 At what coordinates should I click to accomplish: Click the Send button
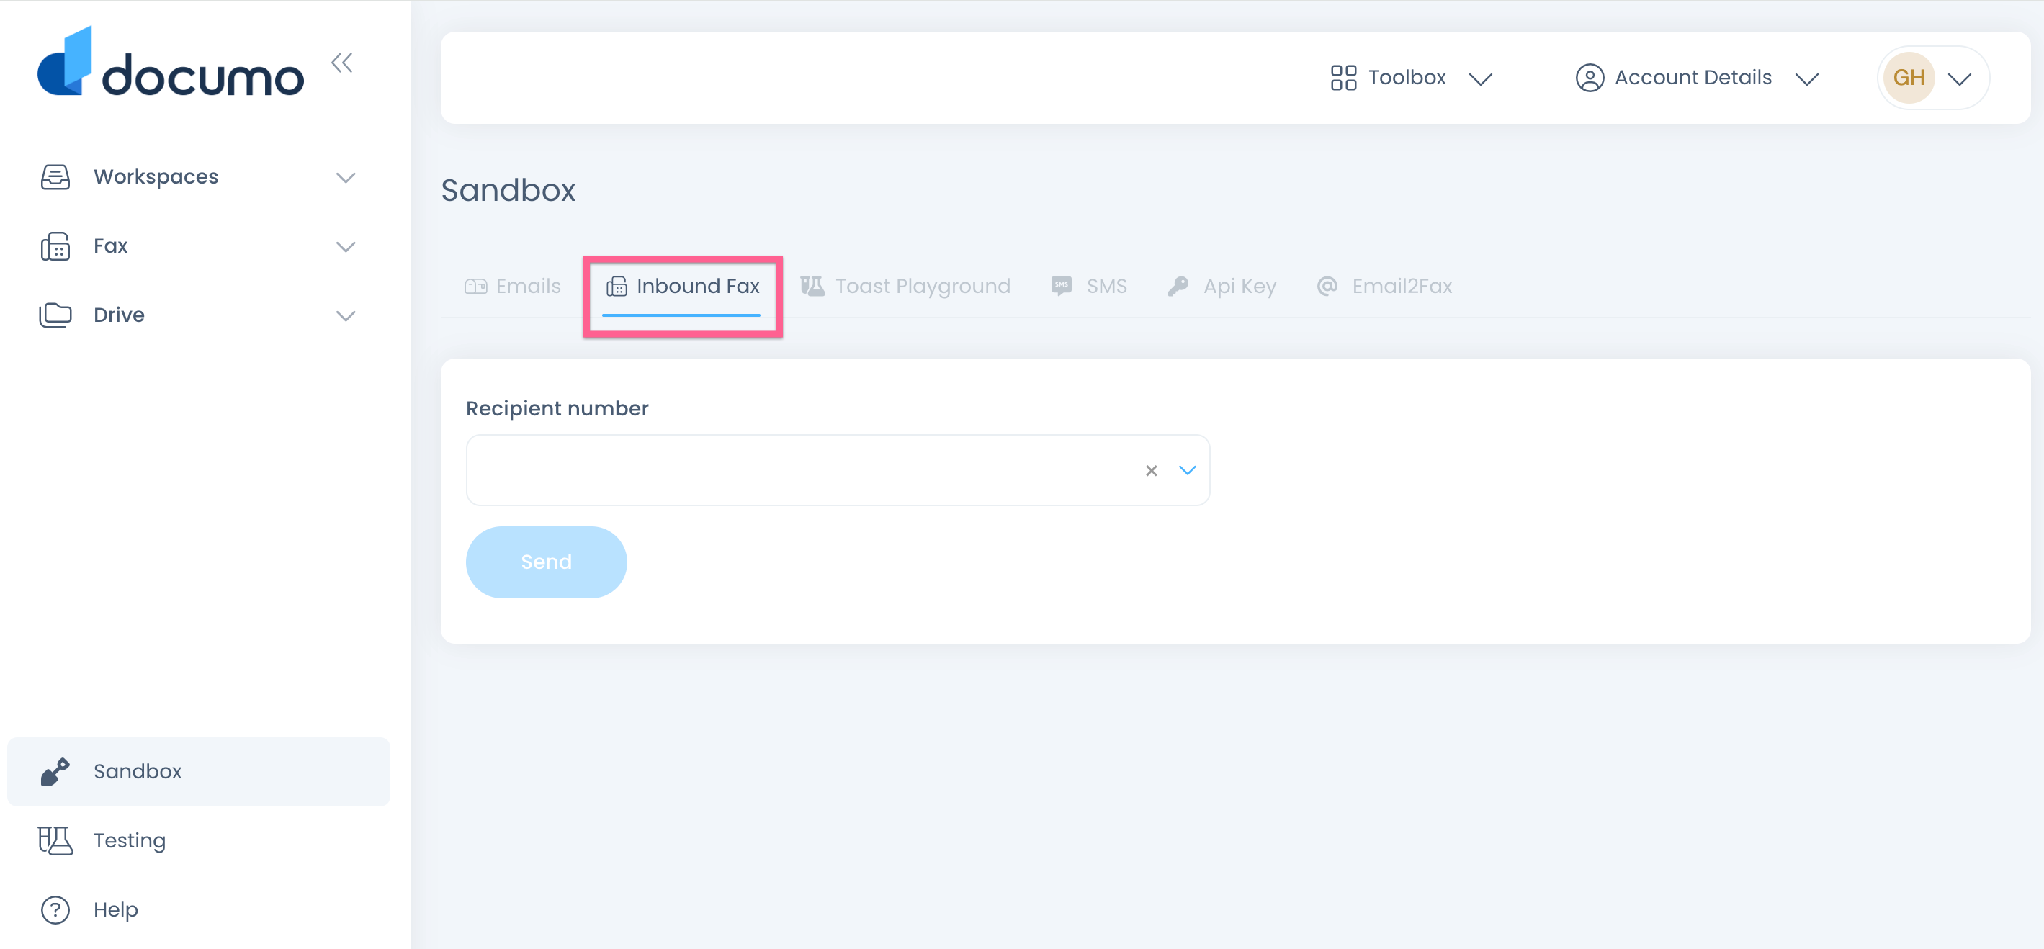[546, 562]
